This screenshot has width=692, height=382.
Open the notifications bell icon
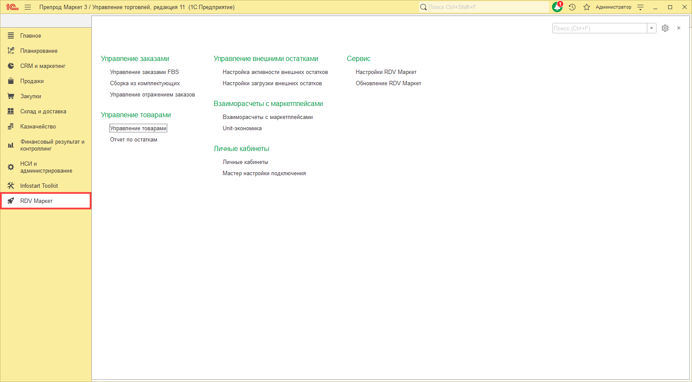pos(557,7)
